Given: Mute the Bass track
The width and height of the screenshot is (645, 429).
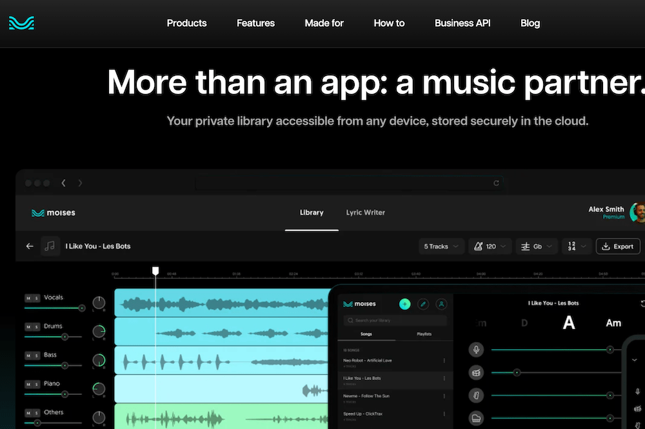Looking at the screenshot, I should tap(28, 356).
